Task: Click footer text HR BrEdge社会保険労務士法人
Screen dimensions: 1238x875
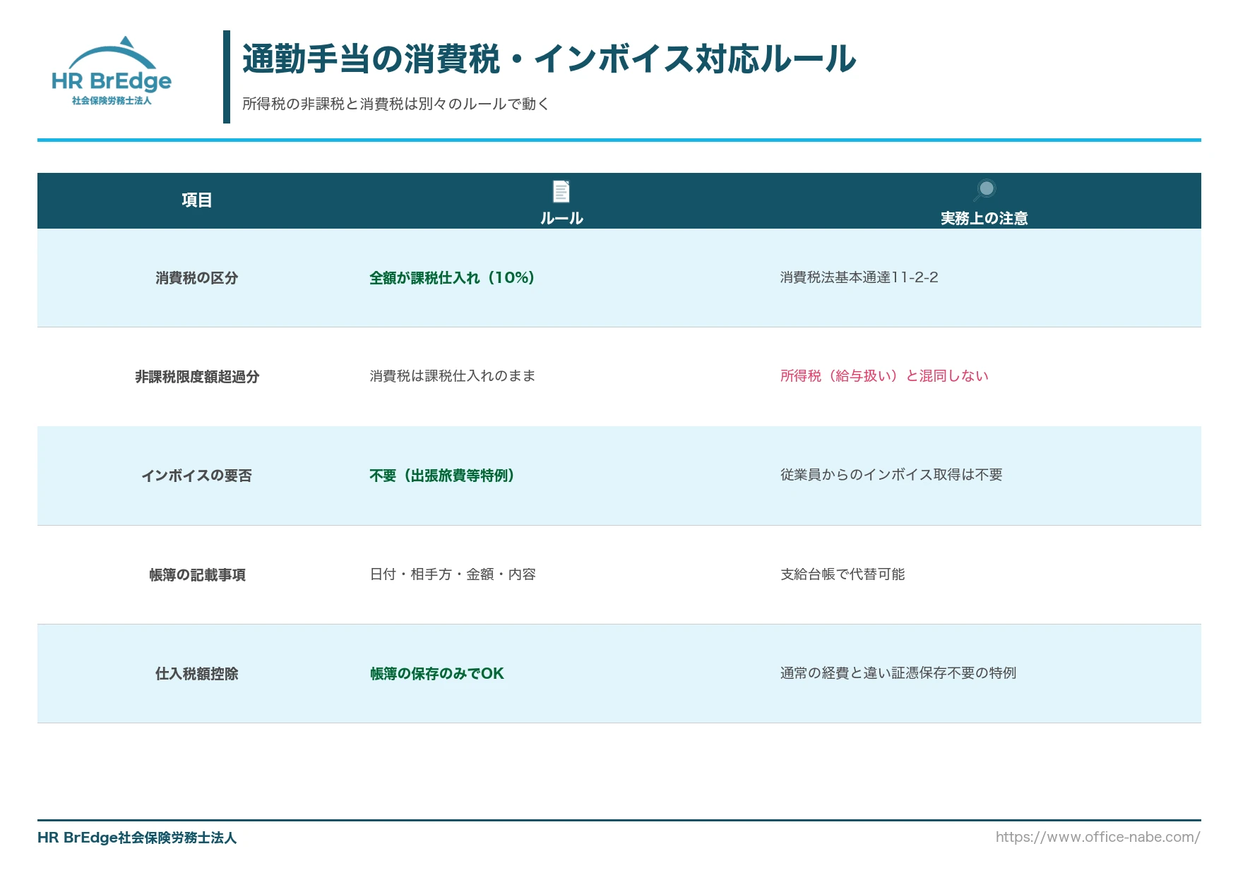Action: pos(137,838)
